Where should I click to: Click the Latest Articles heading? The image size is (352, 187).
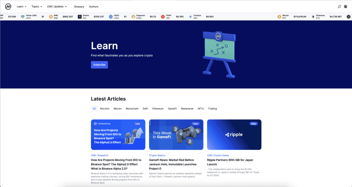[108, 99]
